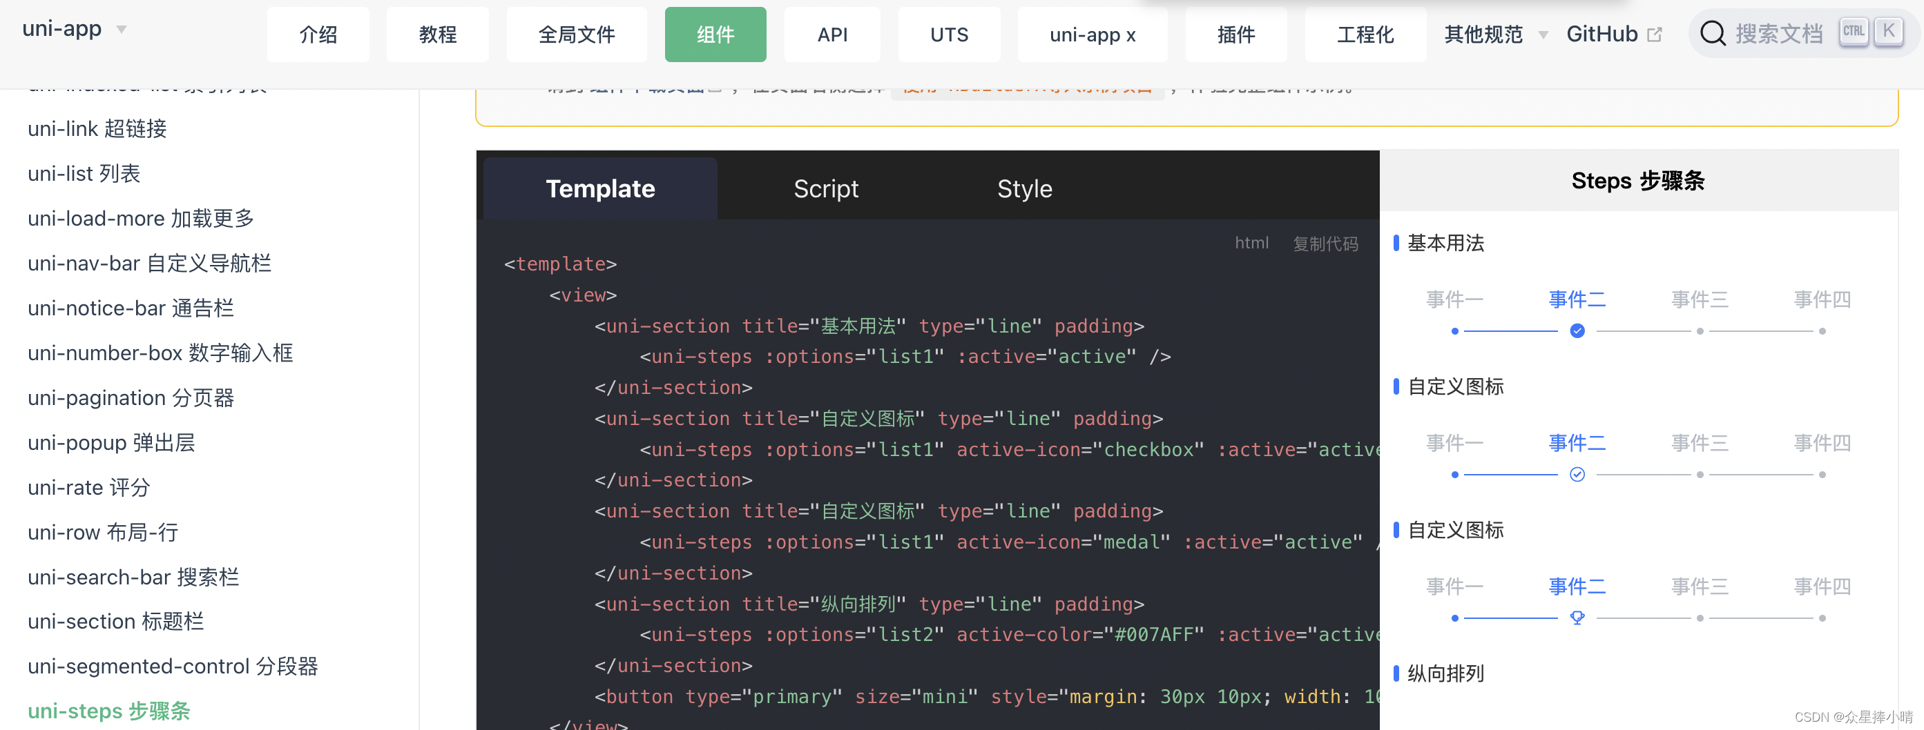The image size is (1924, 730).
Task: Click the html language label
Action: coord(1251,243)
